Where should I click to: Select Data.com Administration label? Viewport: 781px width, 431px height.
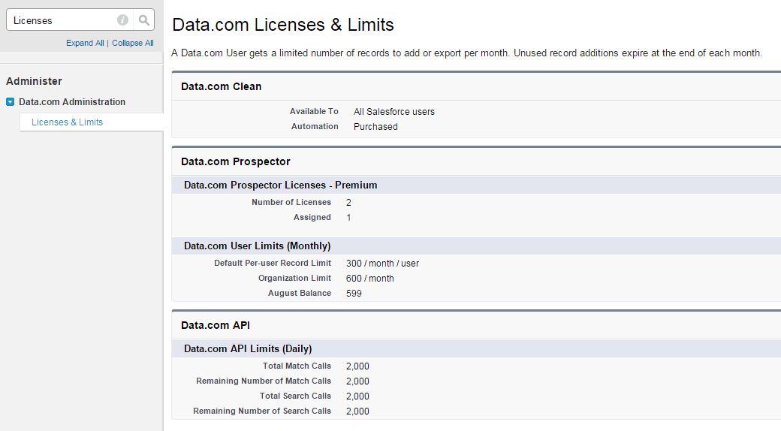pyautogui.click(x=72, y=101)
